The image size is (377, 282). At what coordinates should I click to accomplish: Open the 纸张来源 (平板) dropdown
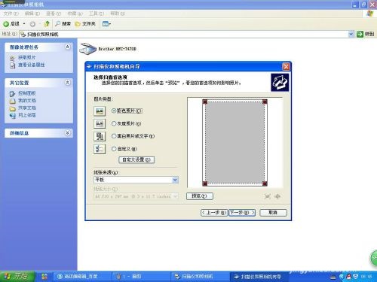(x=136, y=180)
